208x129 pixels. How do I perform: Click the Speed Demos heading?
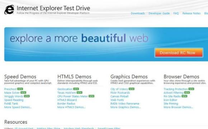[x=20, y=77]
